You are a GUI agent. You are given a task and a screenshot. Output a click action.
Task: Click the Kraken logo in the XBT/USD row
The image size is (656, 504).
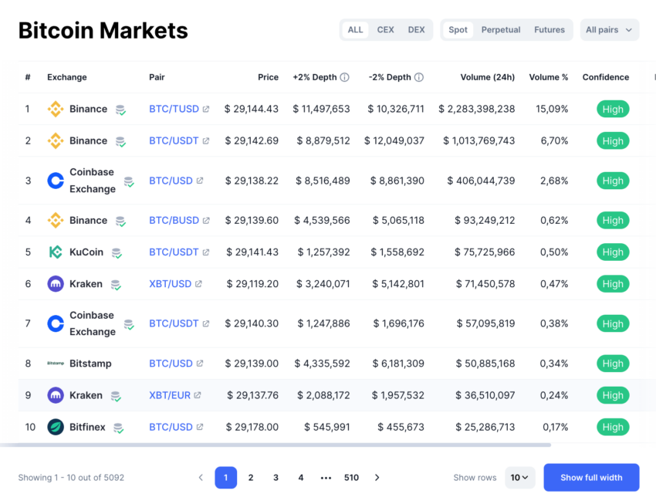[56, 284]
